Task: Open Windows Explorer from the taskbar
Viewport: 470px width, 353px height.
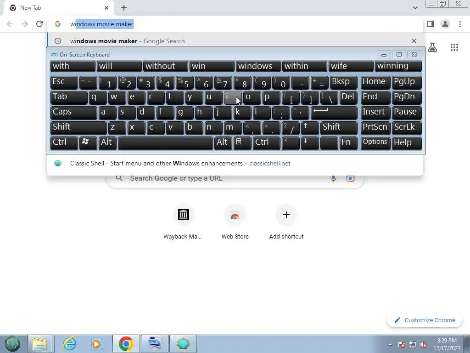Action: 40,344
